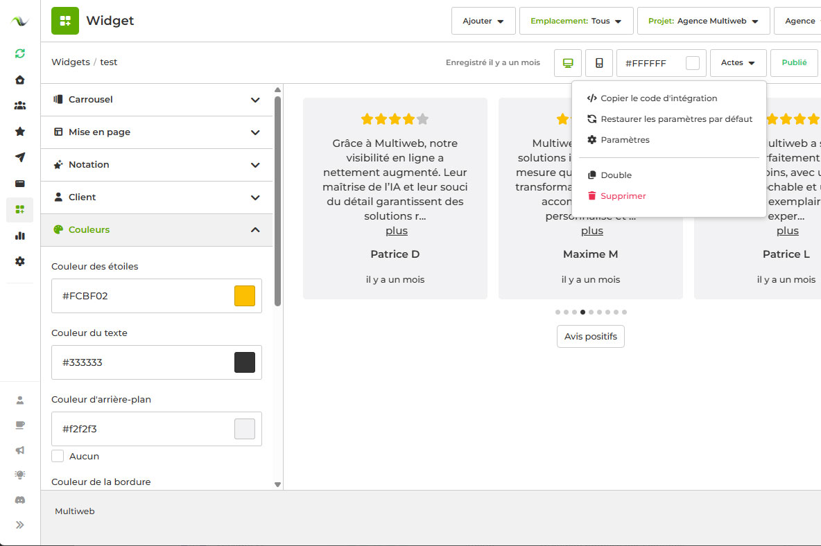
Task: Click the settings gear in left sidebar
Action: click(x=20, y=261)
